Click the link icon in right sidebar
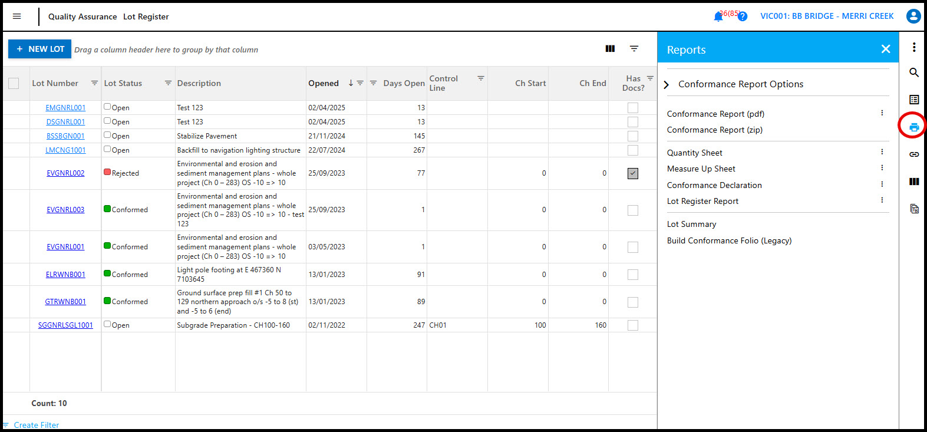The width and height of the screenshot is (927, 432). click(913, 154)
